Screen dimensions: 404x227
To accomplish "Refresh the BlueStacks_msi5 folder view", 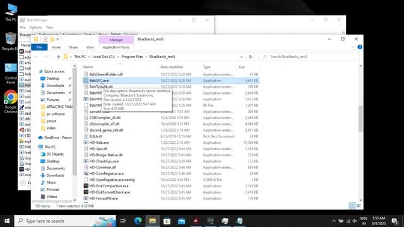I will point(250,57).
